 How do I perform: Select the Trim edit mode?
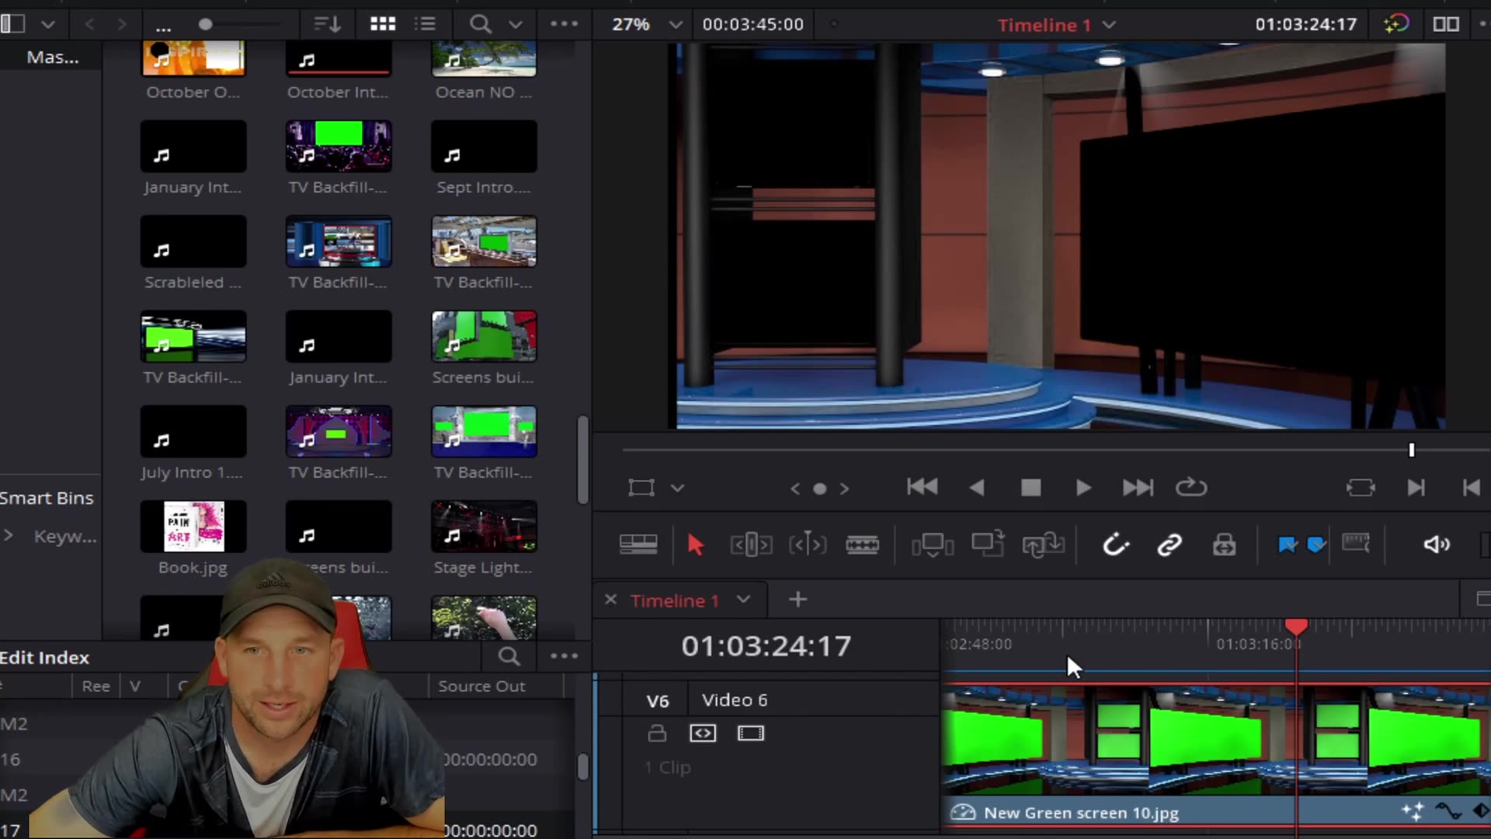tap(751, 544)
